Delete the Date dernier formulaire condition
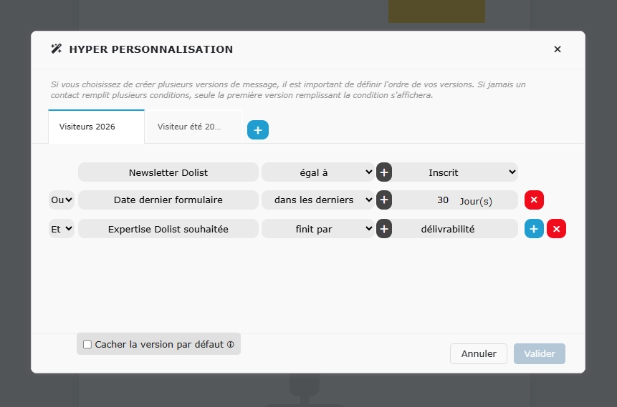617x407 pixels. [534, 200]
